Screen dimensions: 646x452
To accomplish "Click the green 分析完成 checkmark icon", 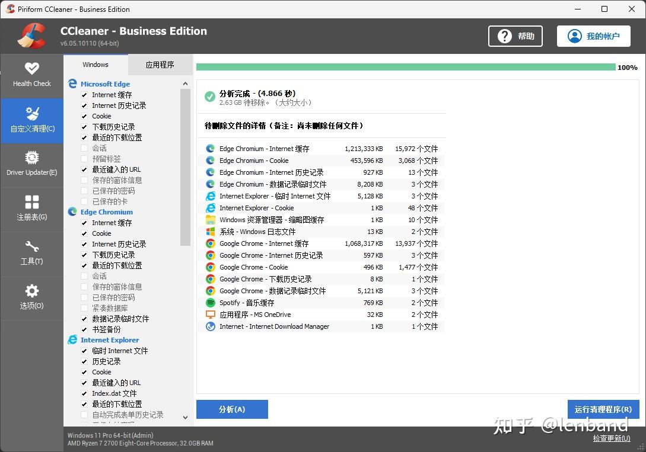I will 210,97.
